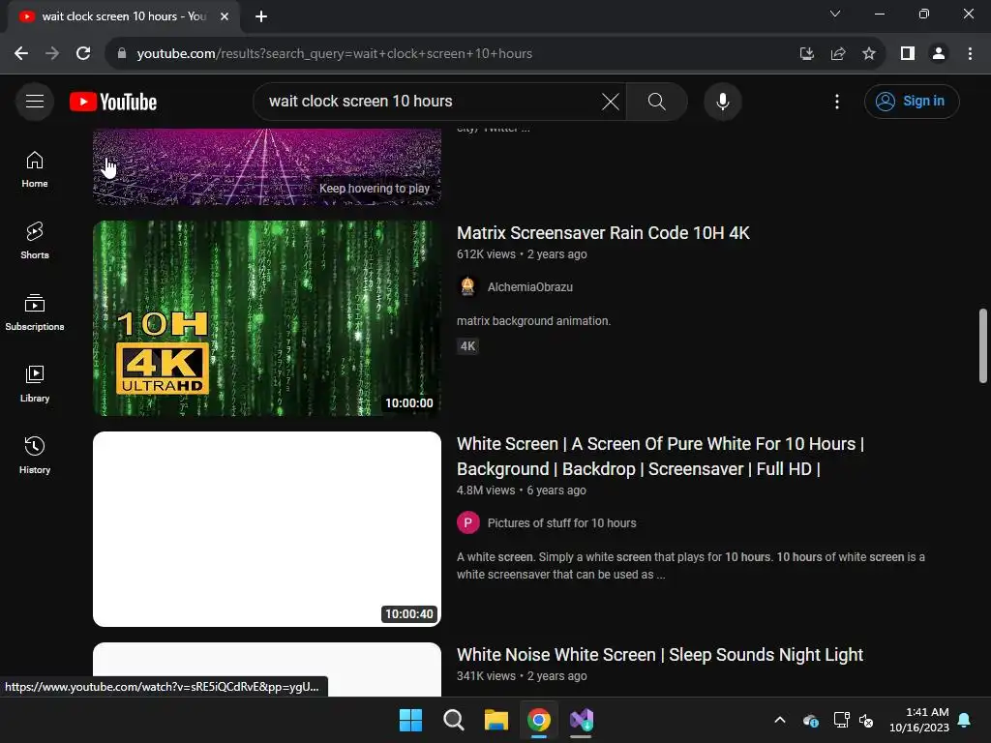This screenshot has width=991, height=743.
Task: Reload the page
Action: click(x=83, y=54)
